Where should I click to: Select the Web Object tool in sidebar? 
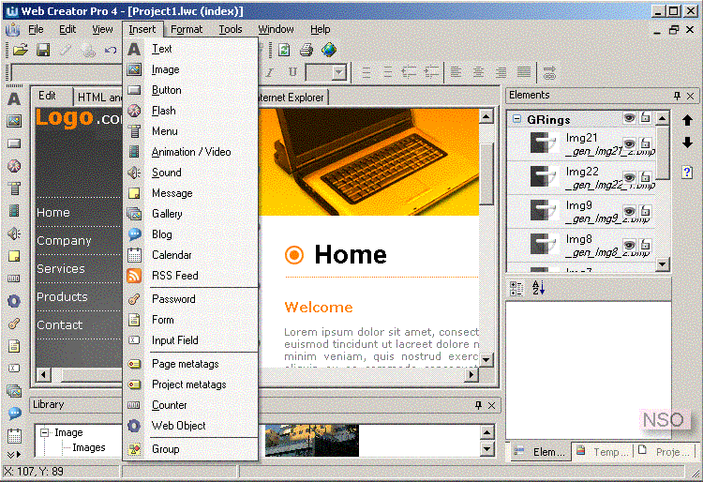[x=14, y=301]
